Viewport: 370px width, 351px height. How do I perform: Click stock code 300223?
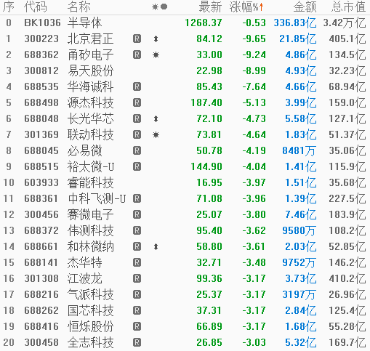coord(41,39)
